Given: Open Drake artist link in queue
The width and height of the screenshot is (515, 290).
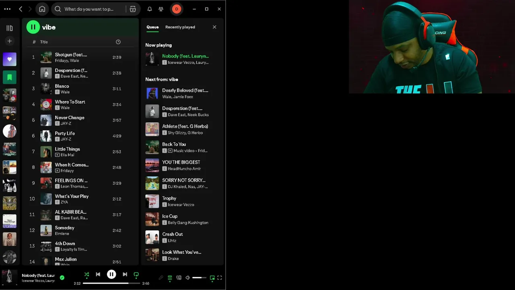Looking at the screenshot, I should tap(173, 259).
